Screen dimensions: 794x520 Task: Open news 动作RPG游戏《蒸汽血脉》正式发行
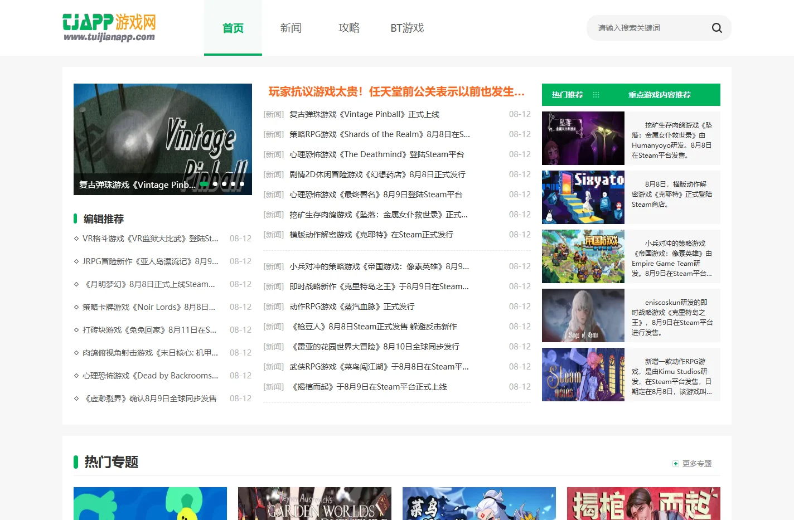(352, 307)
